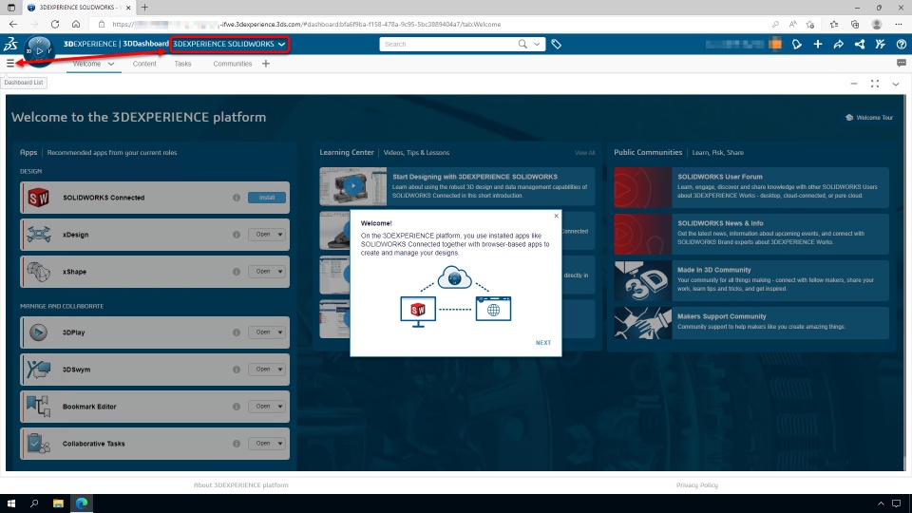
Task: Click the plus Add icon in top bar
Action: point(818,45)
